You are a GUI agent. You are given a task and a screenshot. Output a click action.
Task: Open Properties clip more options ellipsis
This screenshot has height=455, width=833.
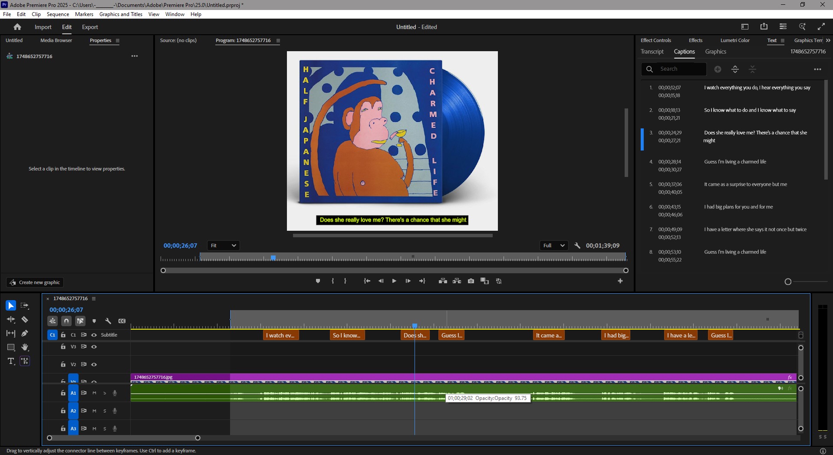(x=135, y=56)
